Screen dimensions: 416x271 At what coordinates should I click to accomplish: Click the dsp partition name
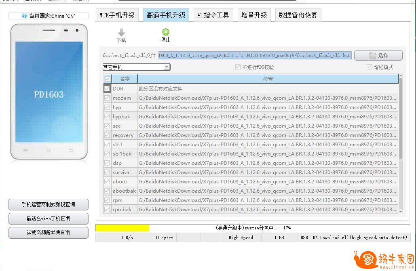(x=117, y=163)
